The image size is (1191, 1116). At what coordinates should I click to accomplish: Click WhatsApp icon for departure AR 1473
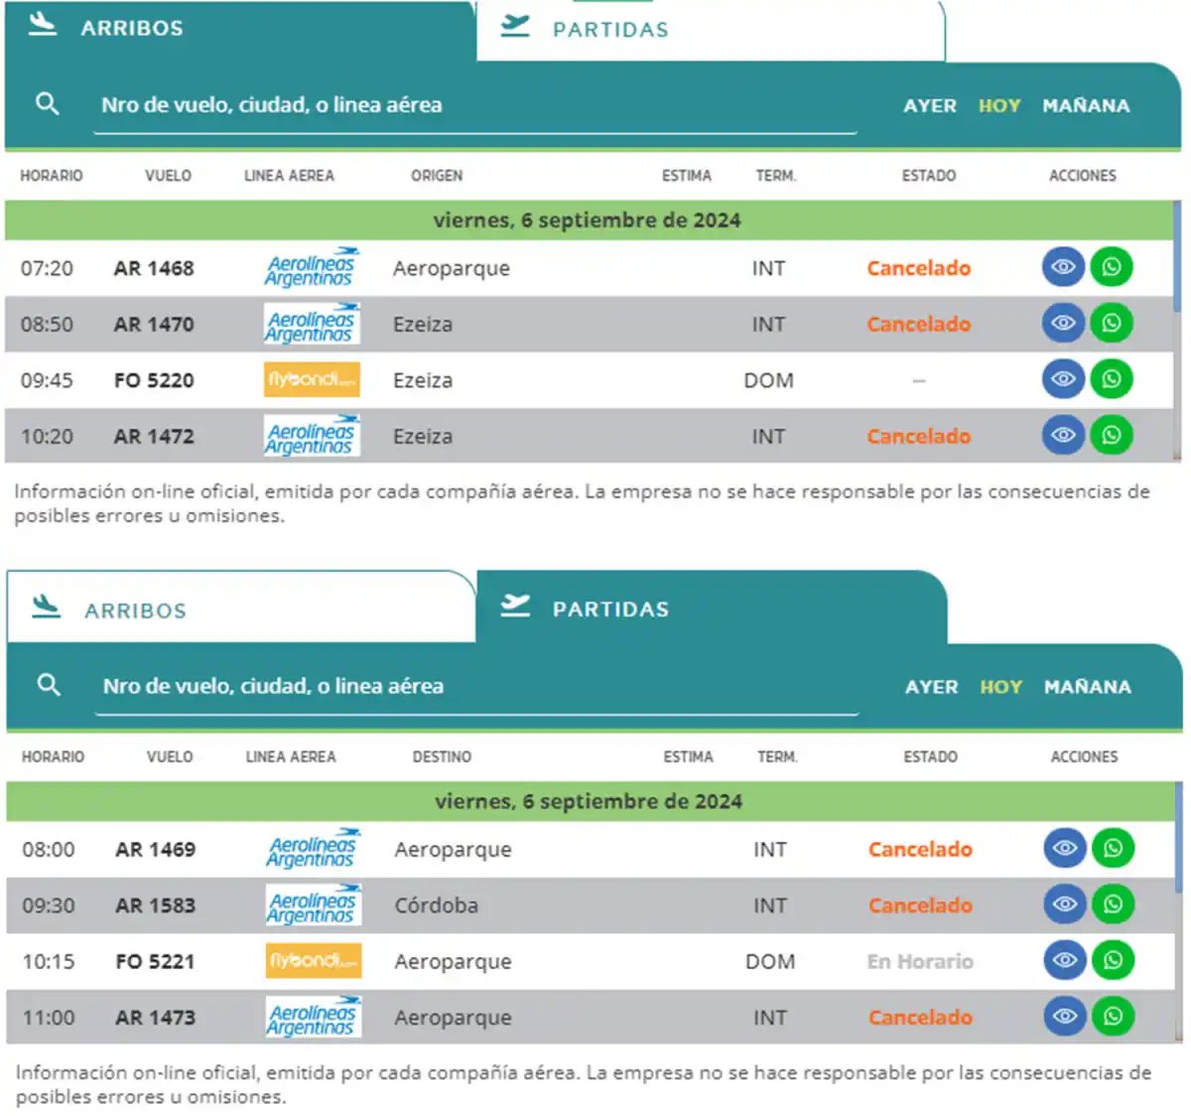1113,1017
